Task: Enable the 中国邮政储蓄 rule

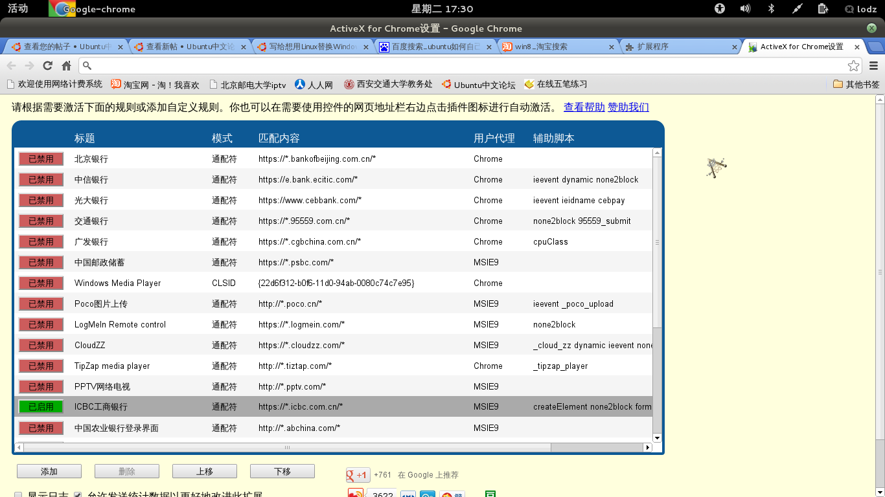Action: pyautogui.click(x=41, y=263)
